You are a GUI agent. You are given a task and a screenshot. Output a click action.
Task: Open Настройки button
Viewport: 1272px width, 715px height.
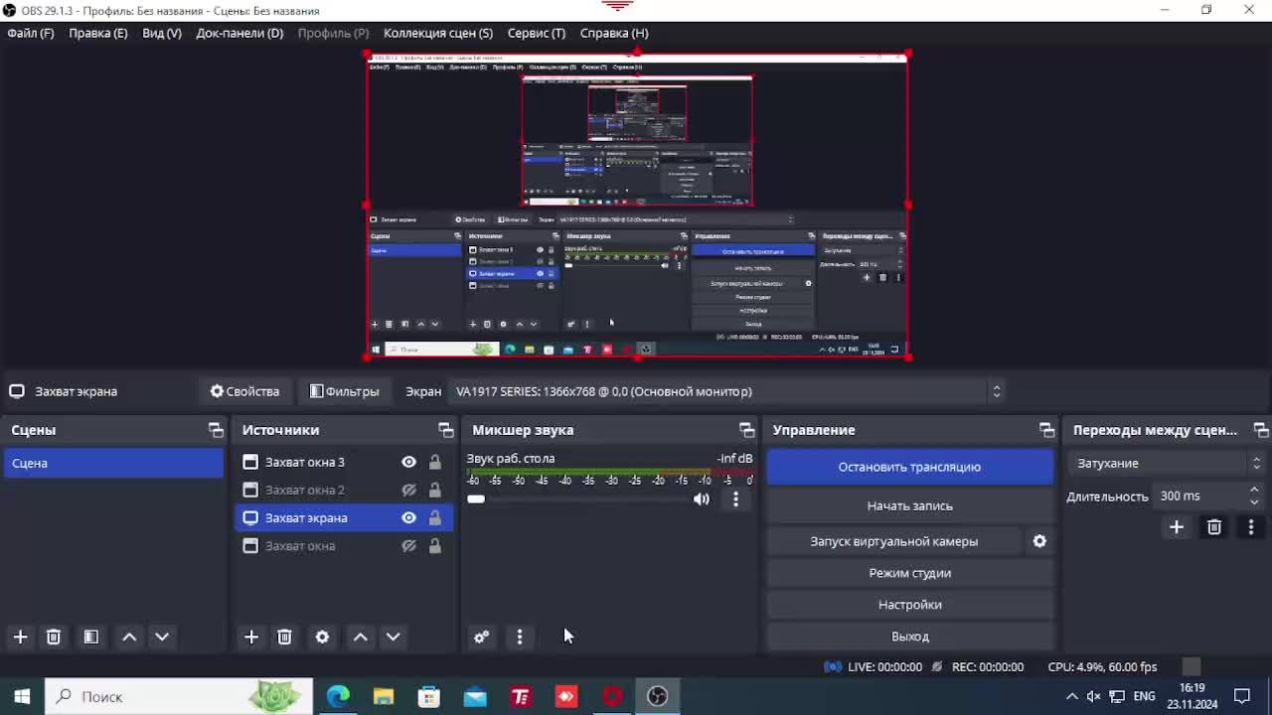tap(909, 605)
